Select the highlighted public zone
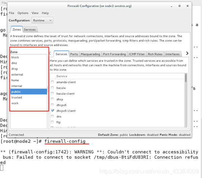 click(28, 92)
